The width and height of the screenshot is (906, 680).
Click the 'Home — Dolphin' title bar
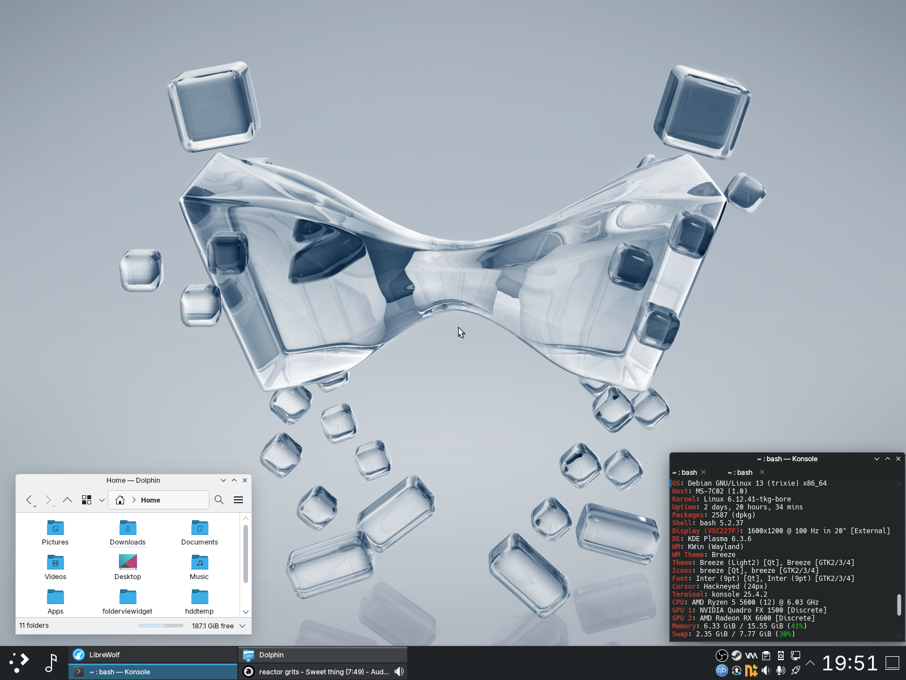(x=133, y=481)
